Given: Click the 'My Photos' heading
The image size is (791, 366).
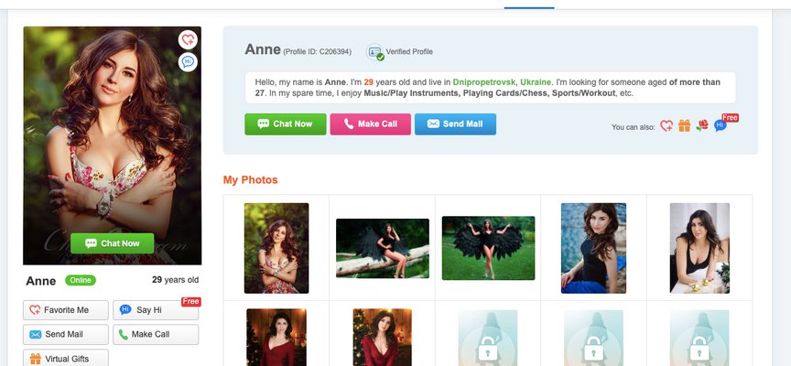Looking at the screenshot, I should (250, 180).
